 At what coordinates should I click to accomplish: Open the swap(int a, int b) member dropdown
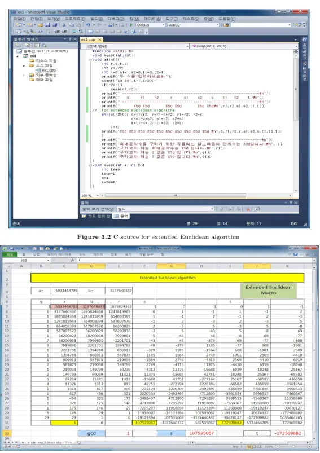click(x=296, y=46)
